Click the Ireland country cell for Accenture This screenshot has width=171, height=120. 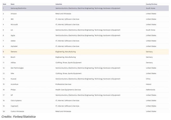coord(148,84)
